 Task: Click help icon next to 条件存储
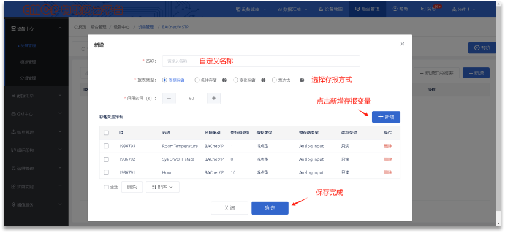pos(224,80)
